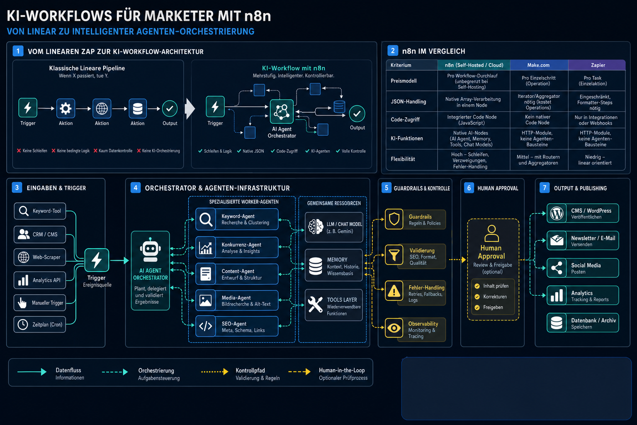Image resolution: width=637 pixels, height=425 pixels.
Task: Select the Human Approval person icon
Action: 491,233
